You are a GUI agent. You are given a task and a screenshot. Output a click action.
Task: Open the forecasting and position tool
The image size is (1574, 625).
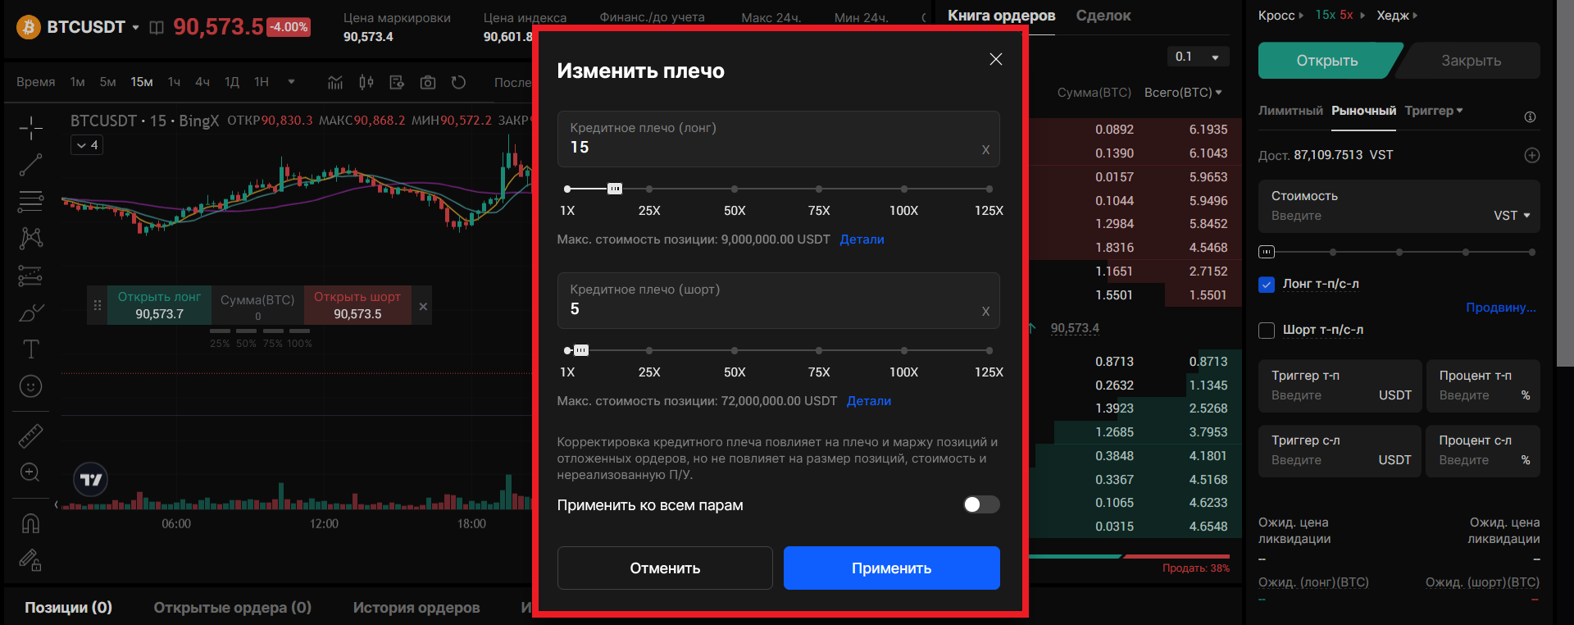pos(30,276)
